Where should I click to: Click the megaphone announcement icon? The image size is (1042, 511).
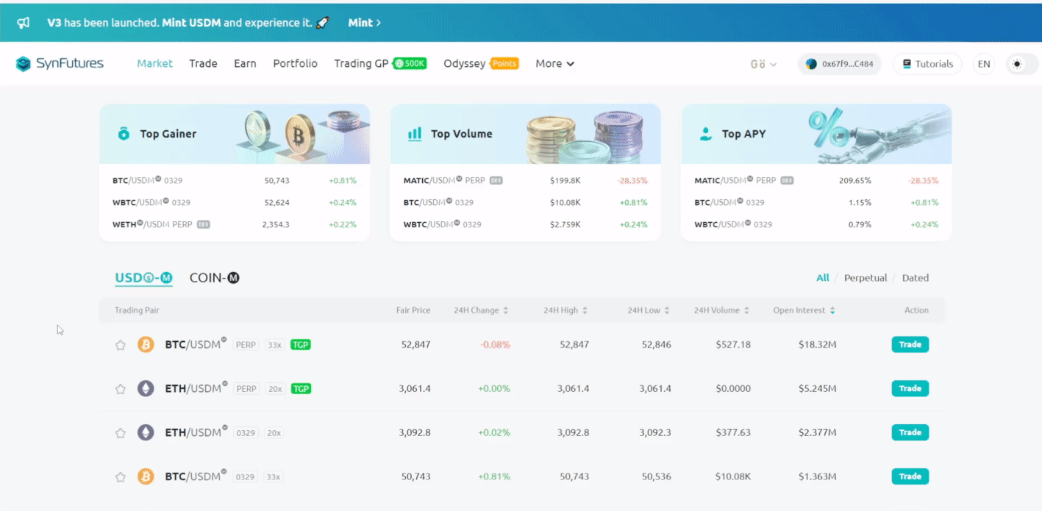[24, 23]
